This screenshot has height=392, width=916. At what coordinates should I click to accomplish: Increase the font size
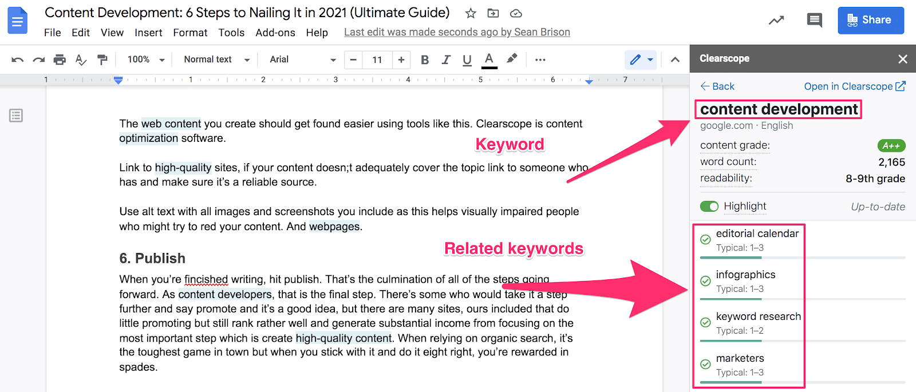[401, 60]
